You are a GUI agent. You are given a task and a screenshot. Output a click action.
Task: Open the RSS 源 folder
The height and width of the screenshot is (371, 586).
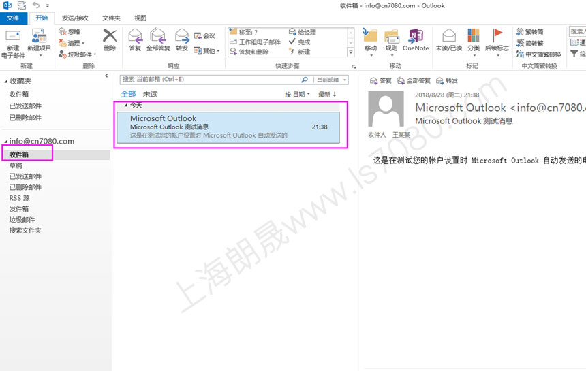20,198
